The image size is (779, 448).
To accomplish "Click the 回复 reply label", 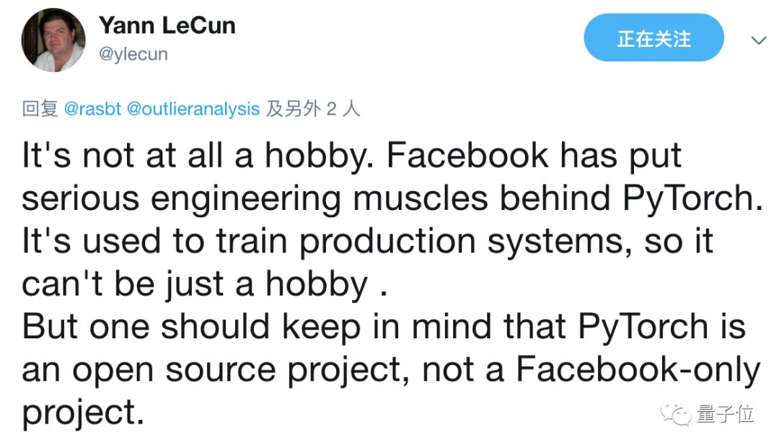I will pos(40,109).
